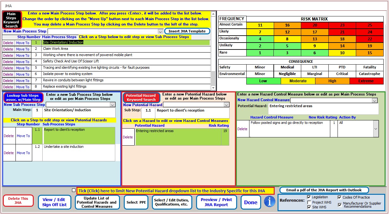The height and width of the screenshot is (214, 389).
Task: Expand the New Main Process Step dropdown
Action: click(160, 32)
